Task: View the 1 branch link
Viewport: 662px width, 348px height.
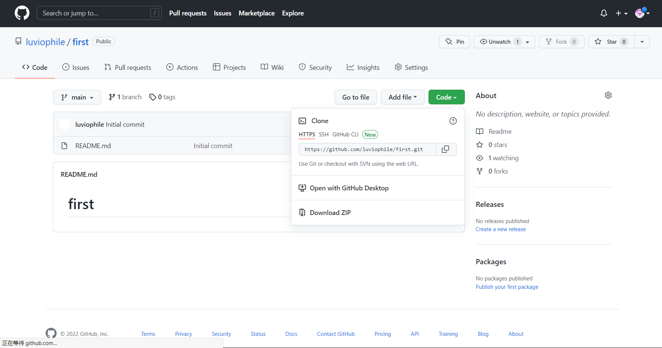Action: (x=125, y=97)
